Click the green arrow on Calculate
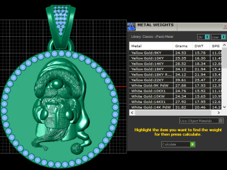Screen dimensions: 227x170 click(192, 144)
